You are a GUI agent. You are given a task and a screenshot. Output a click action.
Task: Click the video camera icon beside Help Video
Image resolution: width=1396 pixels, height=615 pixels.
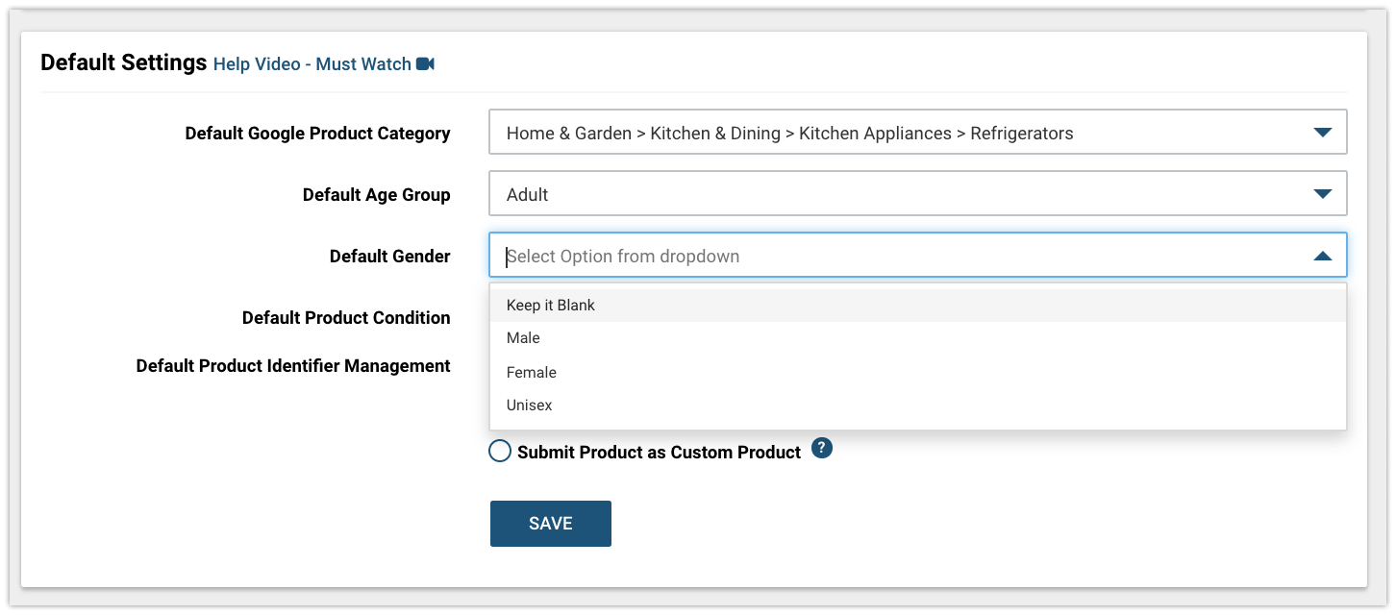425,64
